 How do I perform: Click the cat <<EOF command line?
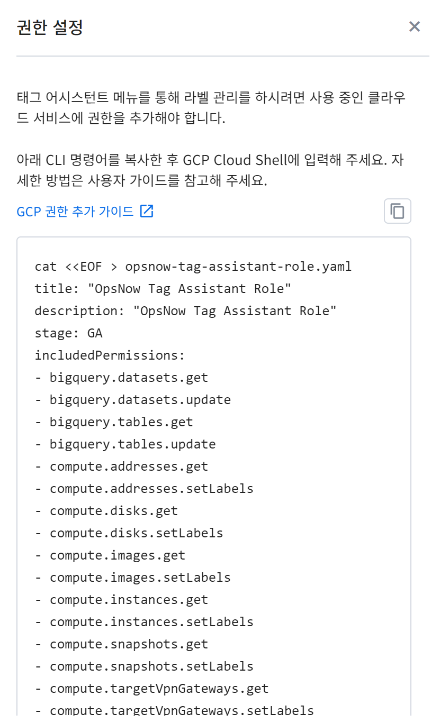tap(193, 267)
